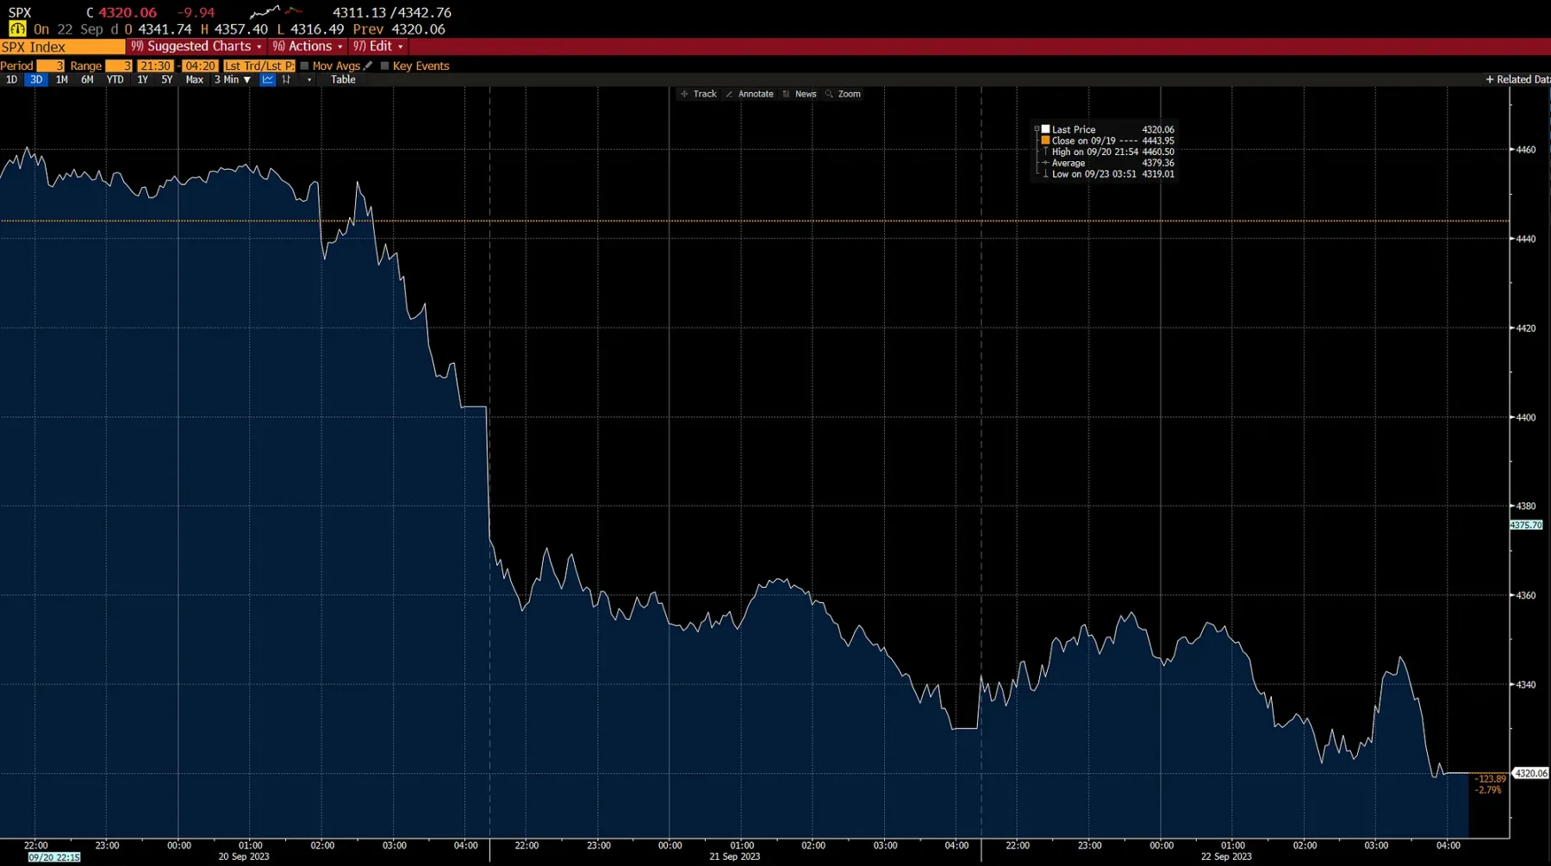This screenshot has width=1551, height=866.
Task: Open the 3 Min interval dropdown
Action: [x=233, y=79]
